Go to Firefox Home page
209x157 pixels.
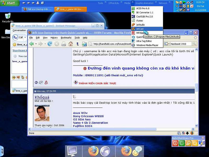(71, 44)
